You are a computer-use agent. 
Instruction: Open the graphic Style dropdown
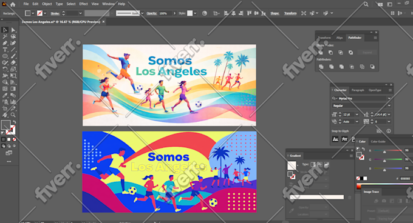tap(195, 13)
